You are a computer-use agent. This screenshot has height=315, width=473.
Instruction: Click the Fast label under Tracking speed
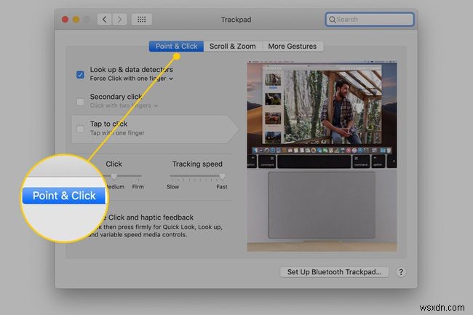click(x=222, y=187)
